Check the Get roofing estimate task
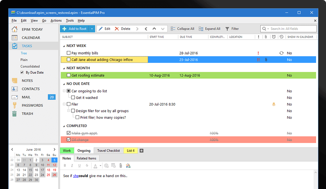The width and height of the screenshot is (326, 189). (69, 75)
